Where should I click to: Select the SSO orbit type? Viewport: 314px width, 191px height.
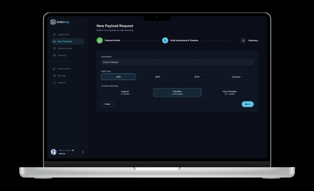pos(158,77)
